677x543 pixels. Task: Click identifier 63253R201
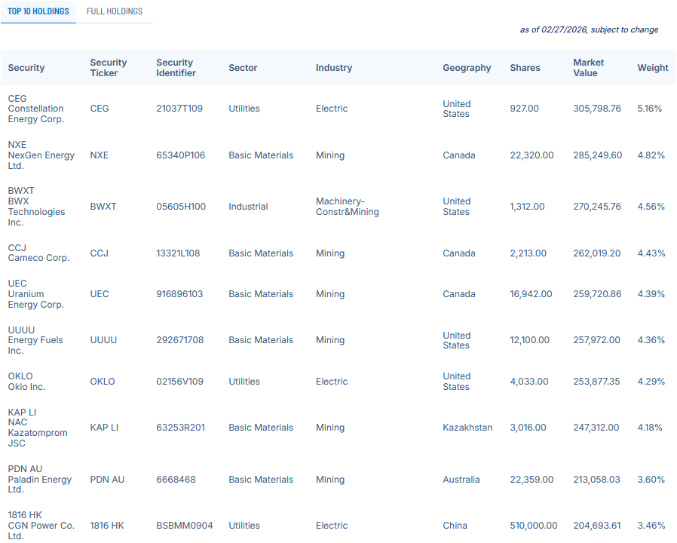click(180, 427)
